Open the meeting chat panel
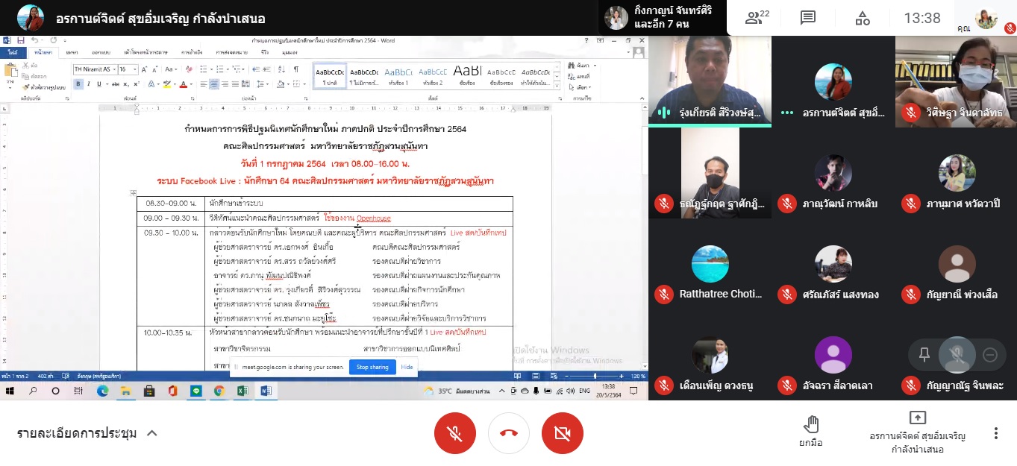Viewport: 1017px width, 466px height. coord(807,18)
